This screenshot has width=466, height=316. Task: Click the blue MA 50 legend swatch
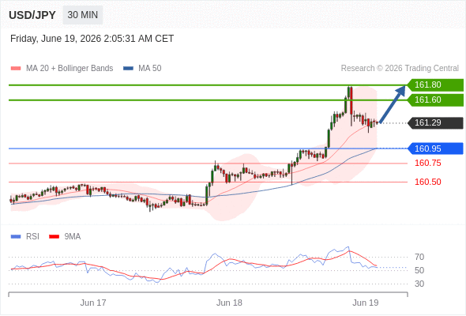pos(128,69)
